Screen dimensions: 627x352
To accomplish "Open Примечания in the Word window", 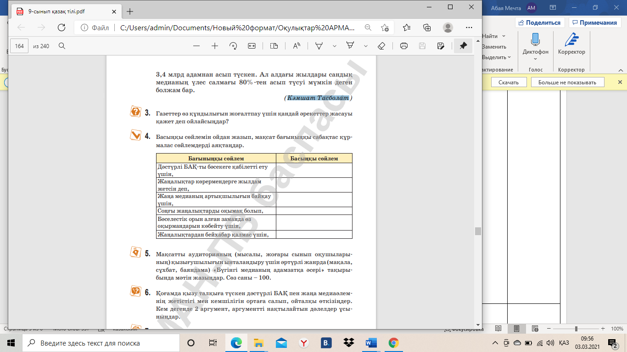I will pyautogui.click(x=594, y=22).
